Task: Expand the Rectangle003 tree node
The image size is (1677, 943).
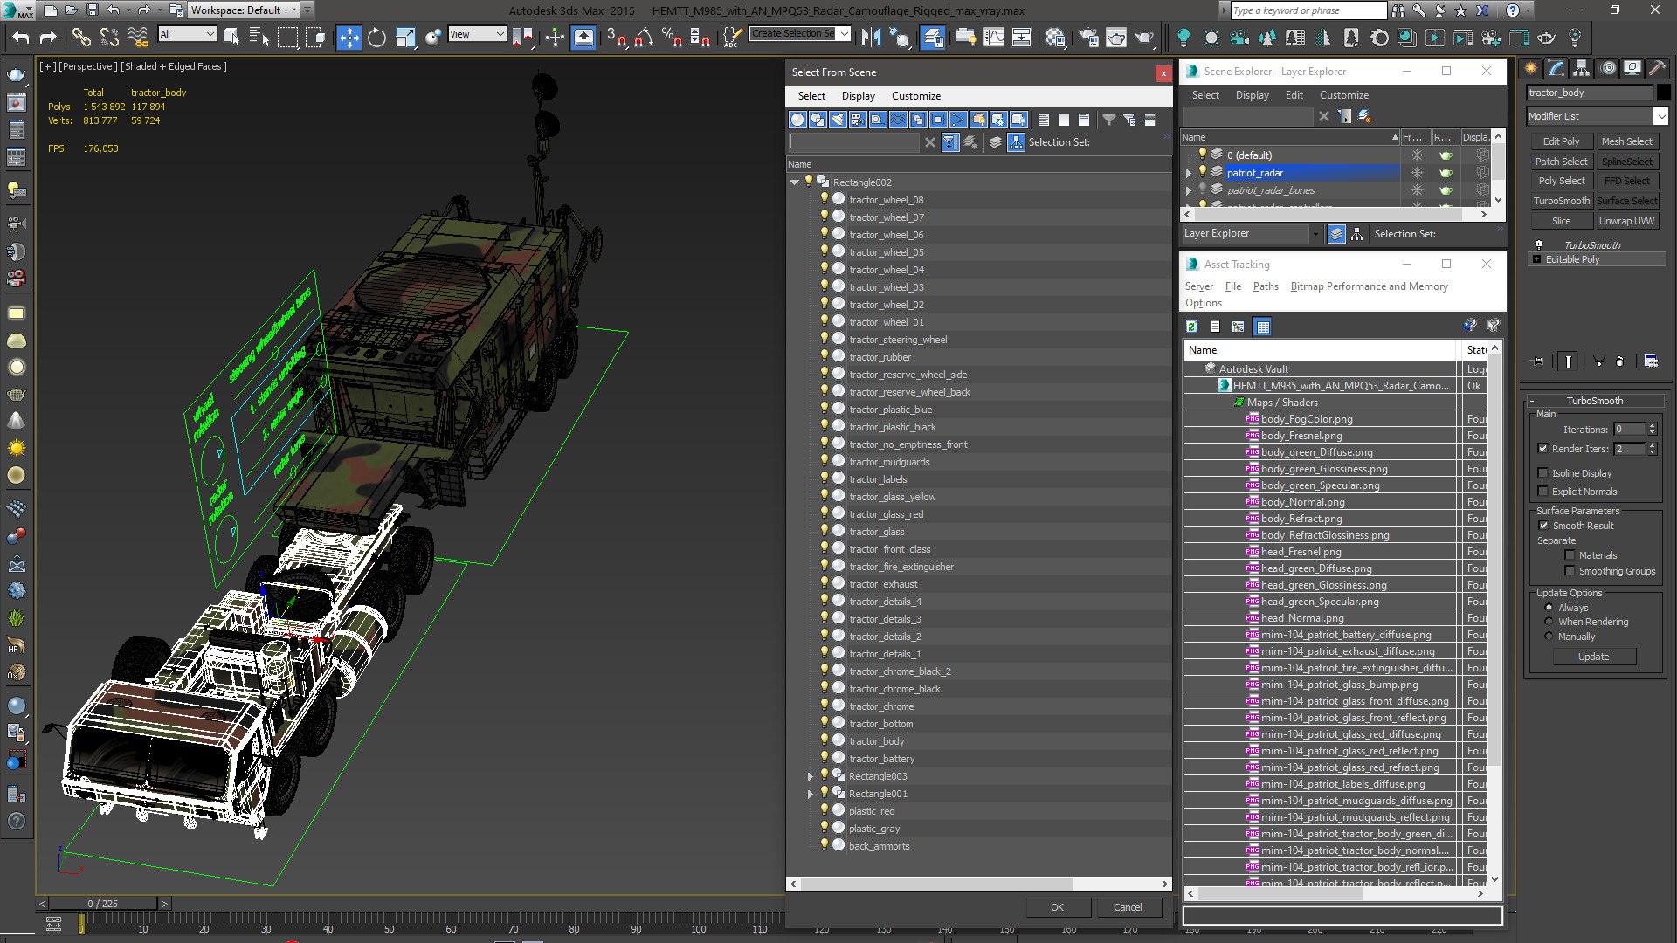Action: pos(810,776)
